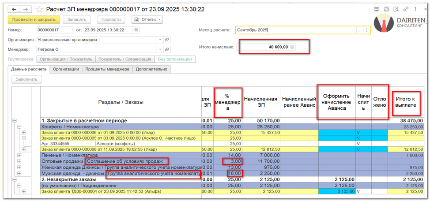The height and width of the screenshot is (201, 430).
Task: Select grouping Организация / Показатель
Action: pyautogui.click(x=66, y=59)
